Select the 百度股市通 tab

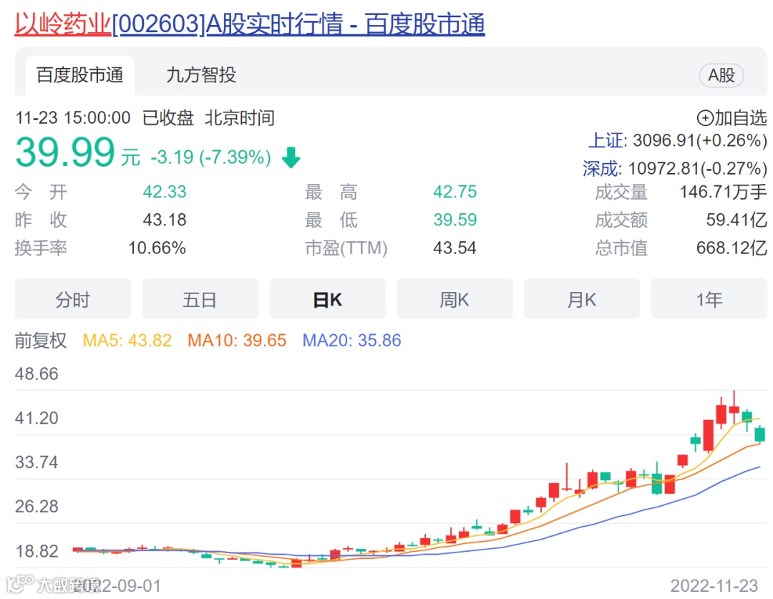(80, 75)
